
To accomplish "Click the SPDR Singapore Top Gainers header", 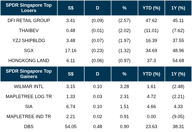I will click(x=29, y=74).
